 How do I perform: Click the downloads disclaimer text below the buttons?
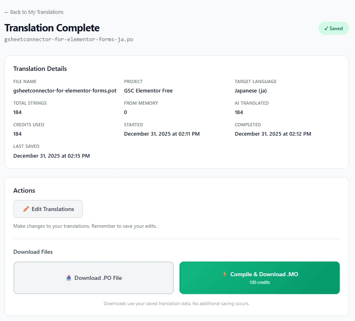click(x=177, y=303)
